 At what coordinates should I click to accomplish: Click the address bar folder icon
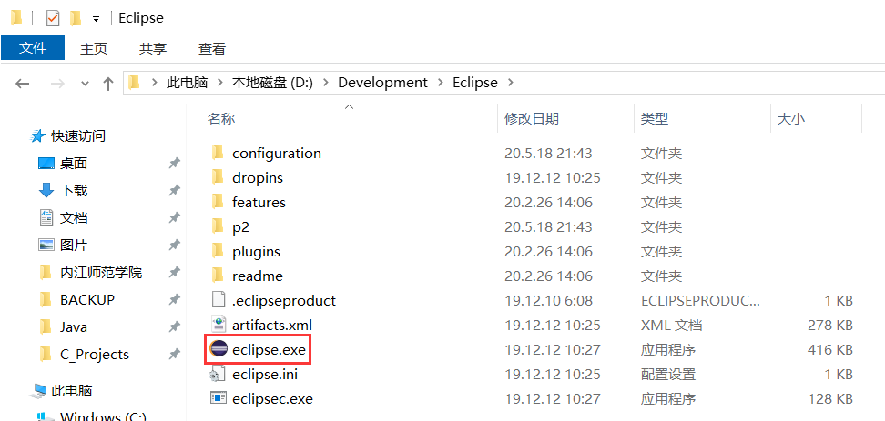point(134,83)
